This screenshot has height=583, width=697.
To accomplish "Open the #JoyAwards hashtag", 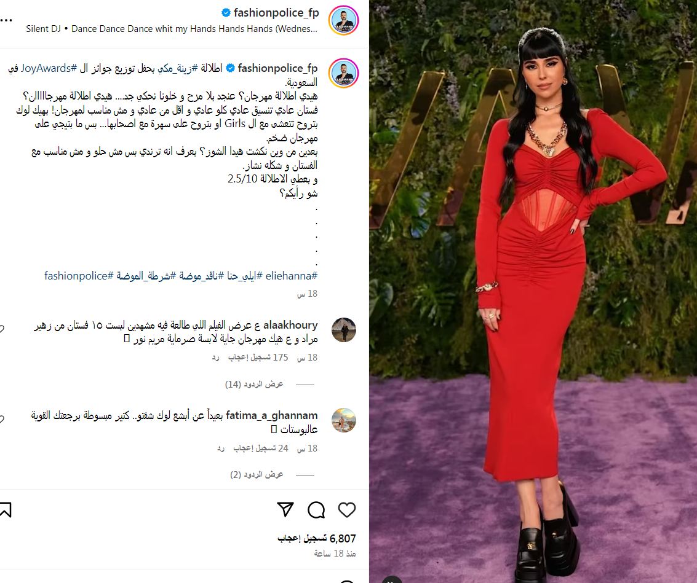I will point(49,68).
